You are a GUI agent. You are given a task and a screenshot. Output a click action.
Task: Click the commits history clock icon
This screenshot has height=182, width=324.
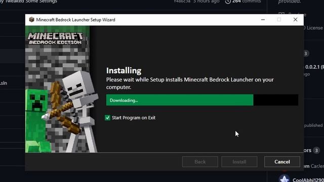228,2
